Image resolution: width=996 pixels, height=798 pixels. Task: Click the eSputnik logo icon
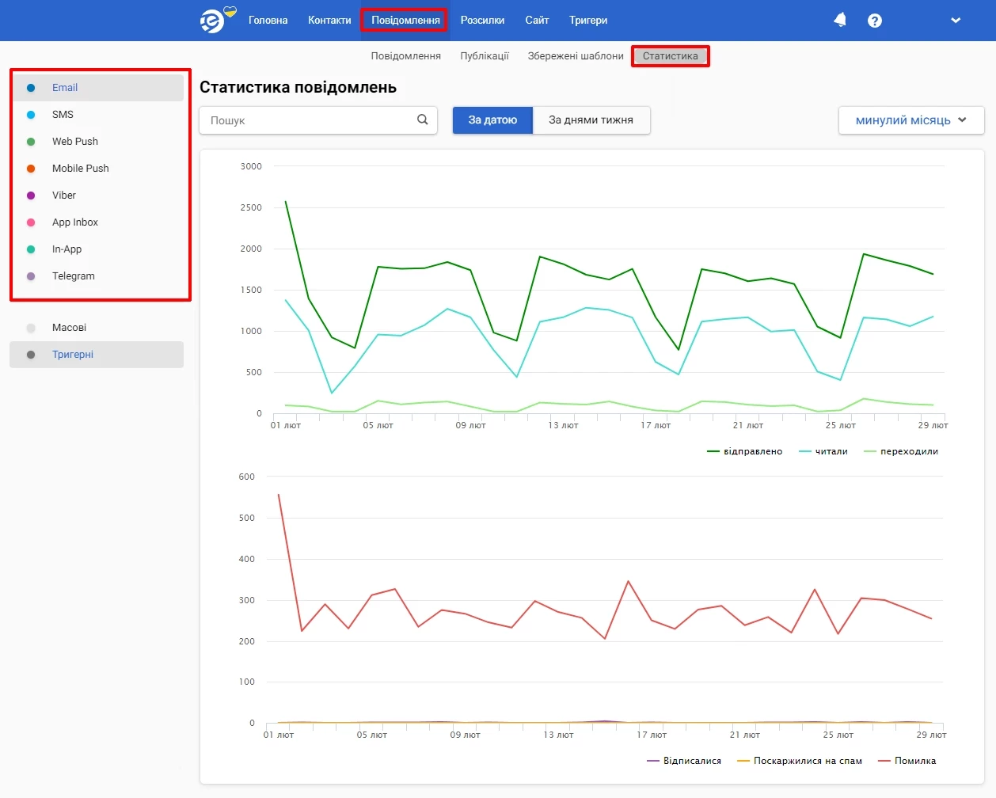point(214,21)
